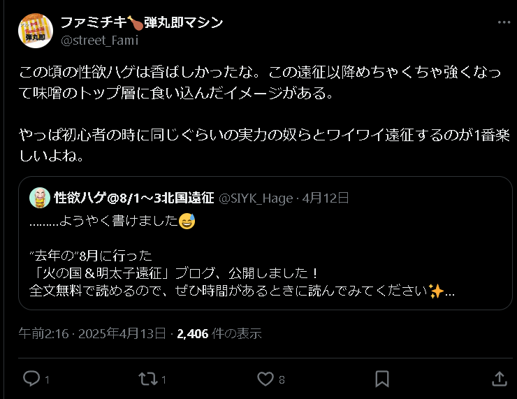This screenshot has height=399, width=517.
Task: Click the 2,406 件の表示 view count
Action: tap(219, 333)
